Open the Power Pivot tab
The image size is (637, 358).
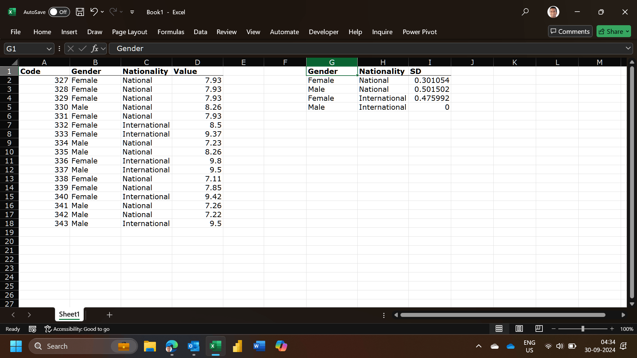coord(419,32)
